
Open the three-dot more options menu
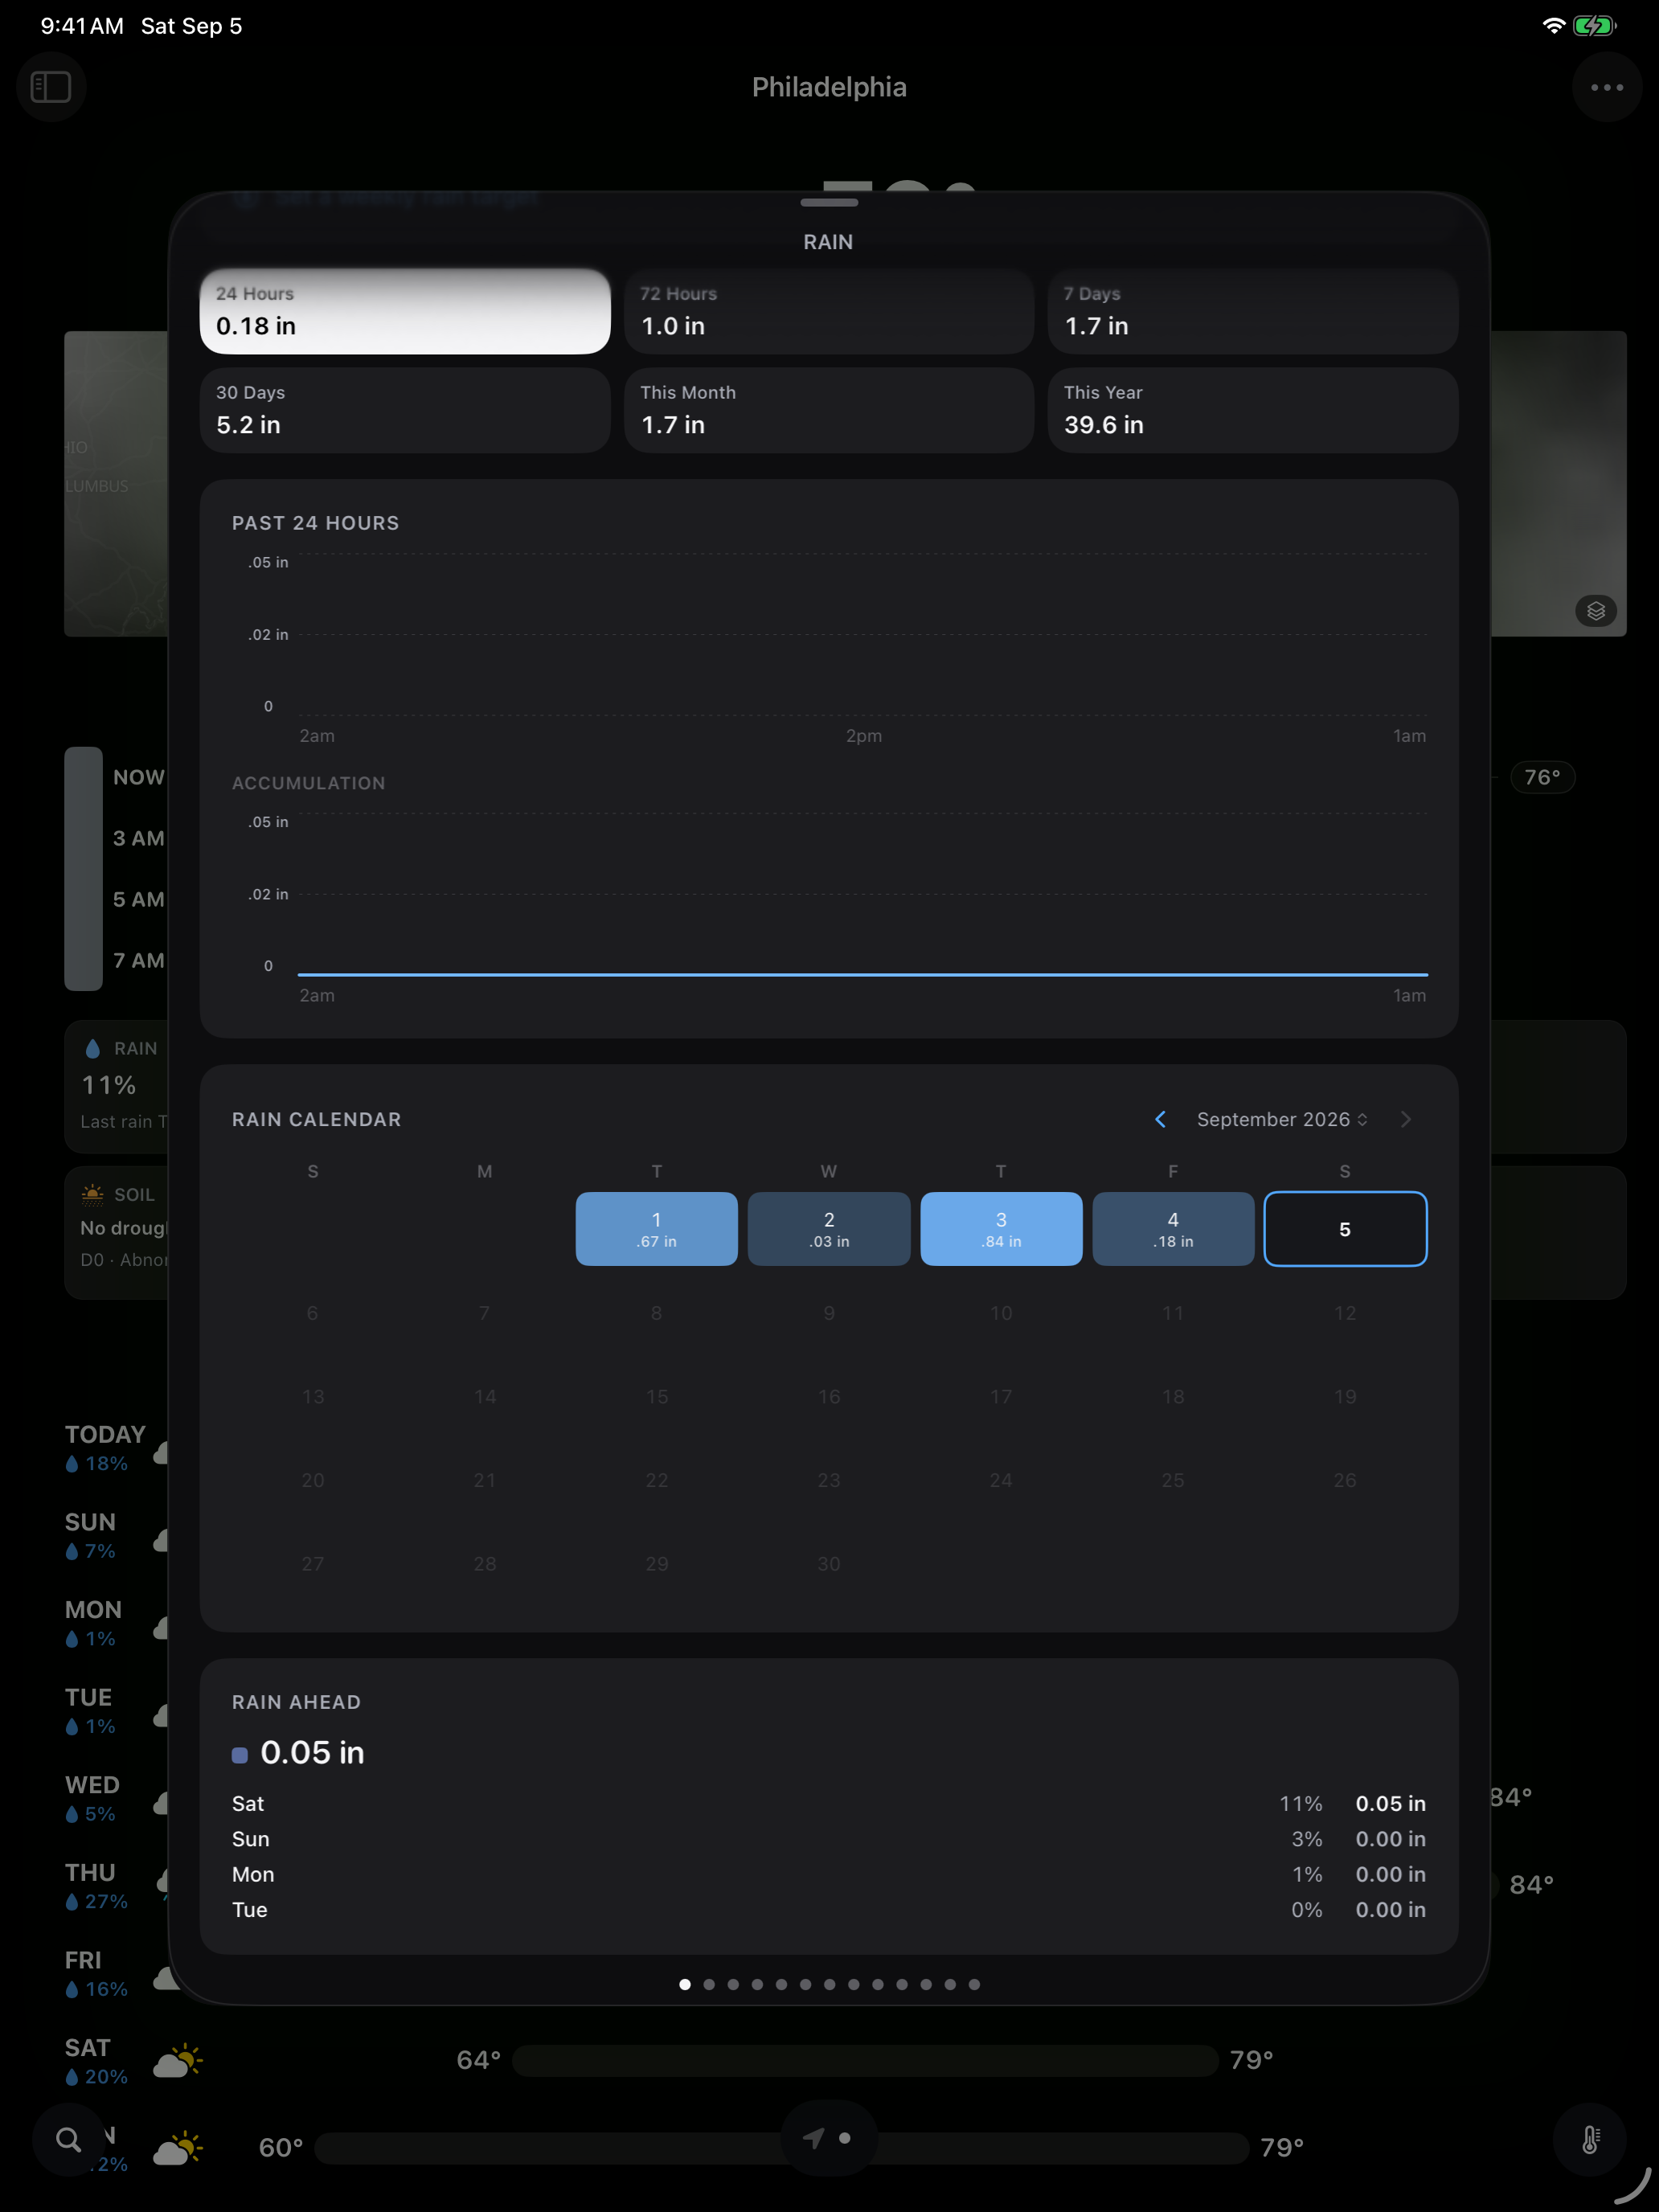pos(1606,87)
